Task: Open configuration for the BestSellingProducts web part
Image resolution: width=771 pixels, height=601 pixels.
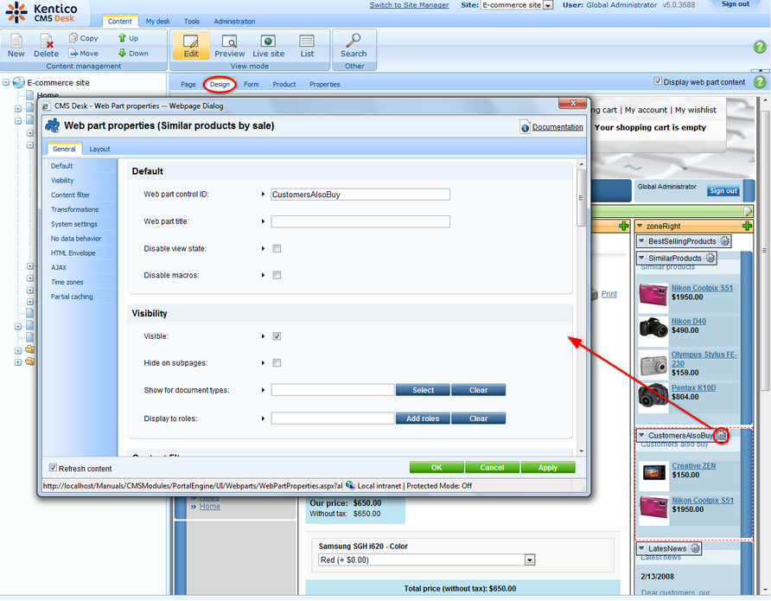Action: [724, 241]
